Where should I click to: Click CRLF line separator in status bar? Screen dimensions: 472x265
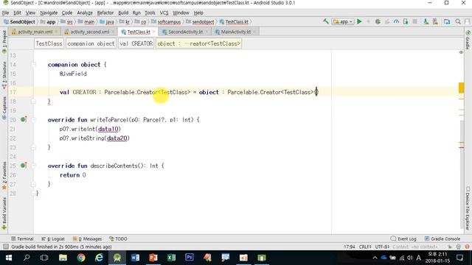pyautogui.click(x=365, y=247)
